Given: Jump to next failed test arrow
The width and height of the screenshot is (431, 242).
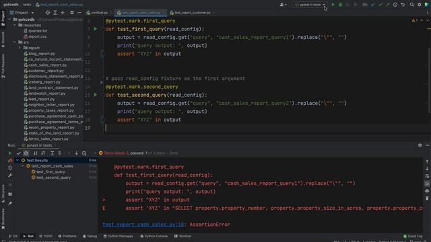Looking at the screenshot, I should coord(76,153).
